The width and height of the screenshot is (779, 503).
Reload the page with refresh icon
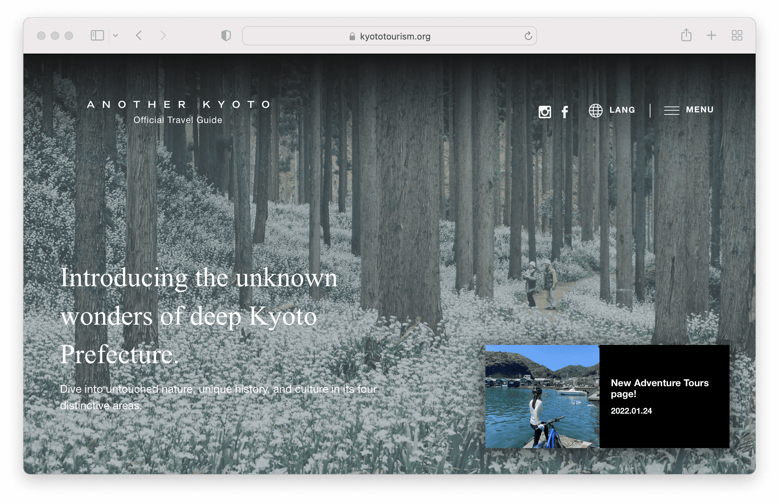pos(528,36)
